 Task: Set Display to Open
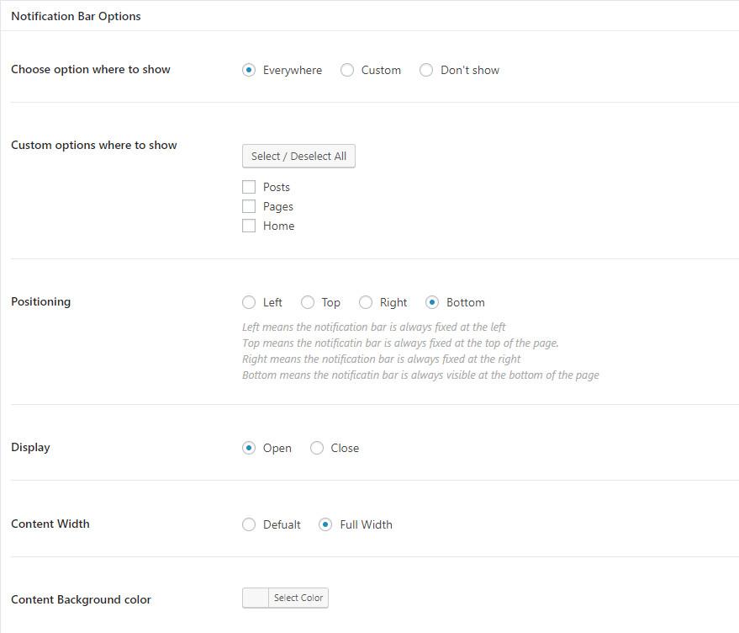(x=249, y=448)
